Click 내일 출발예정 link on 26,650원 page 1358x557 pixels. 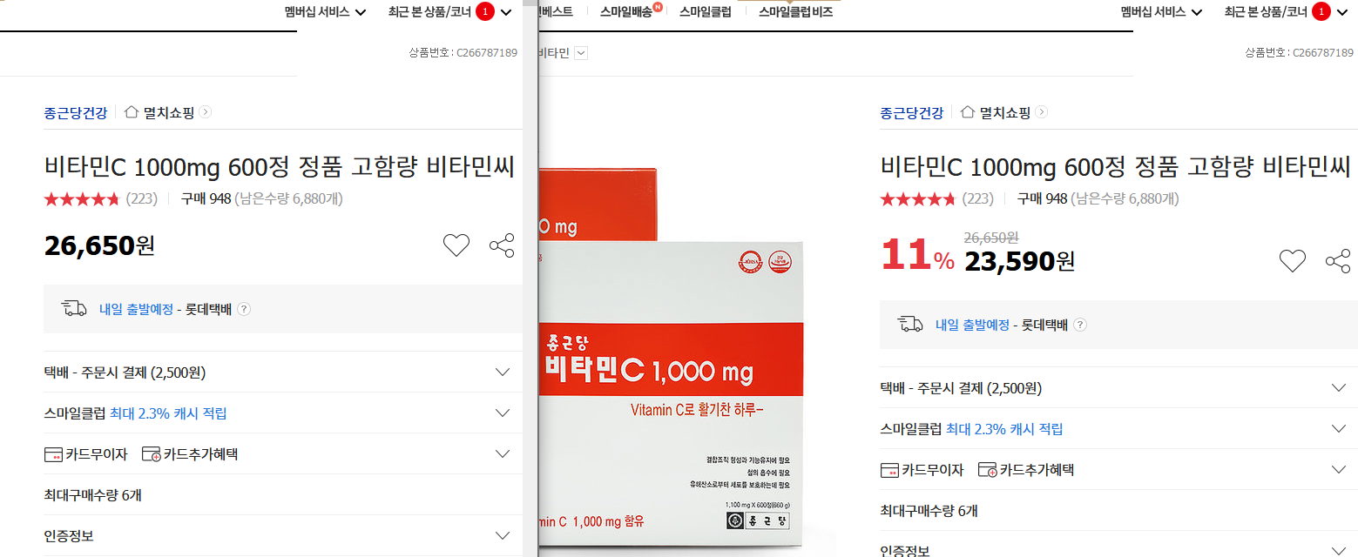(136, 309)
